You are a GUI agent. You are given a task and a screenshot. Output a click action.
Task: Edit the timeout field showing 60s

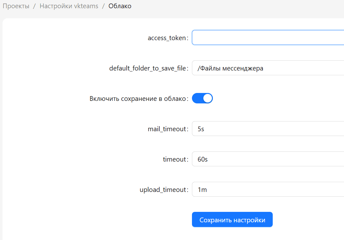pyautogui.click(x=268, y=159)
